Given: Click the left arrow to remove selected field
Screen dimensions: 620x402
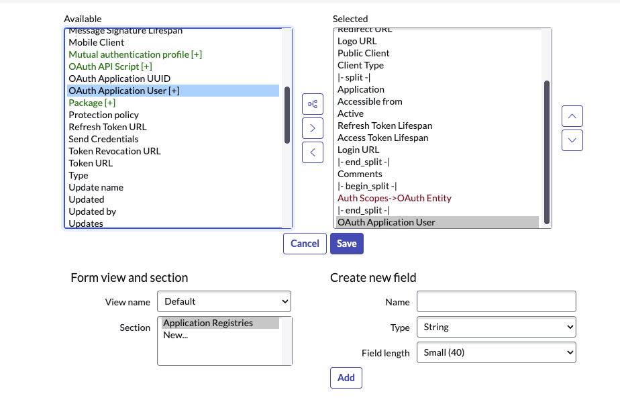Looking at the screenshot, I should tap(312, 152).
